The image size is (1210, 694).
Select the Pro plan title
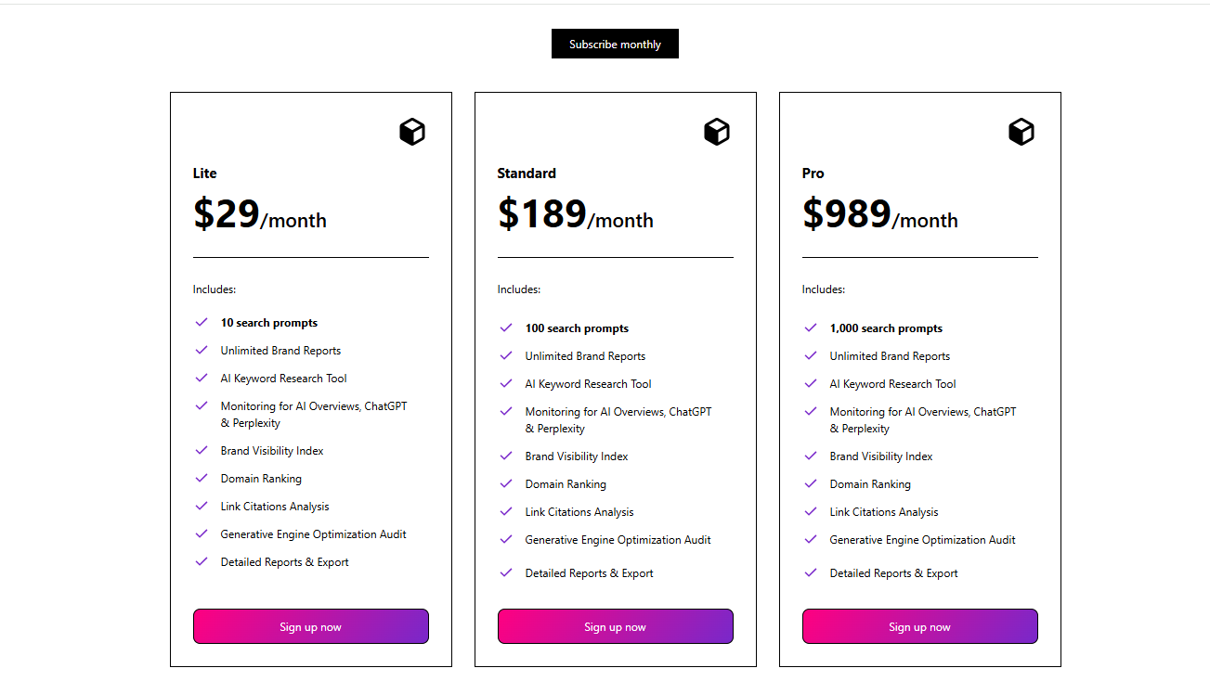click(813, 173)
